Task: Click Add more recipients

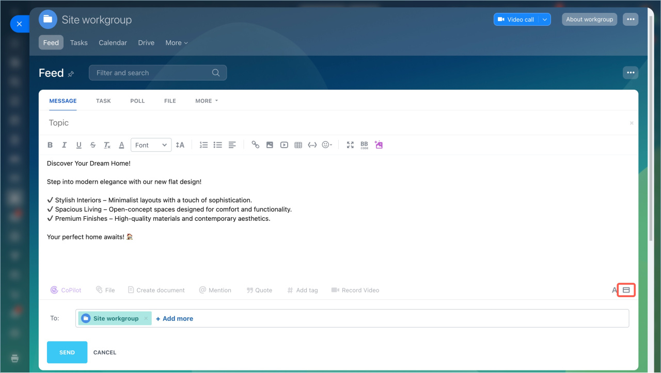Action: tap(175, 318)
